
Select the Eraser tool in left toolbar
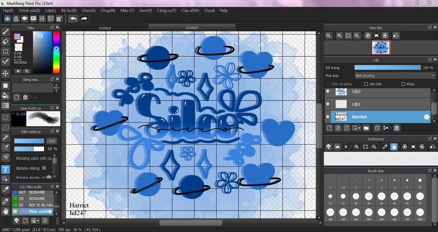5,41
